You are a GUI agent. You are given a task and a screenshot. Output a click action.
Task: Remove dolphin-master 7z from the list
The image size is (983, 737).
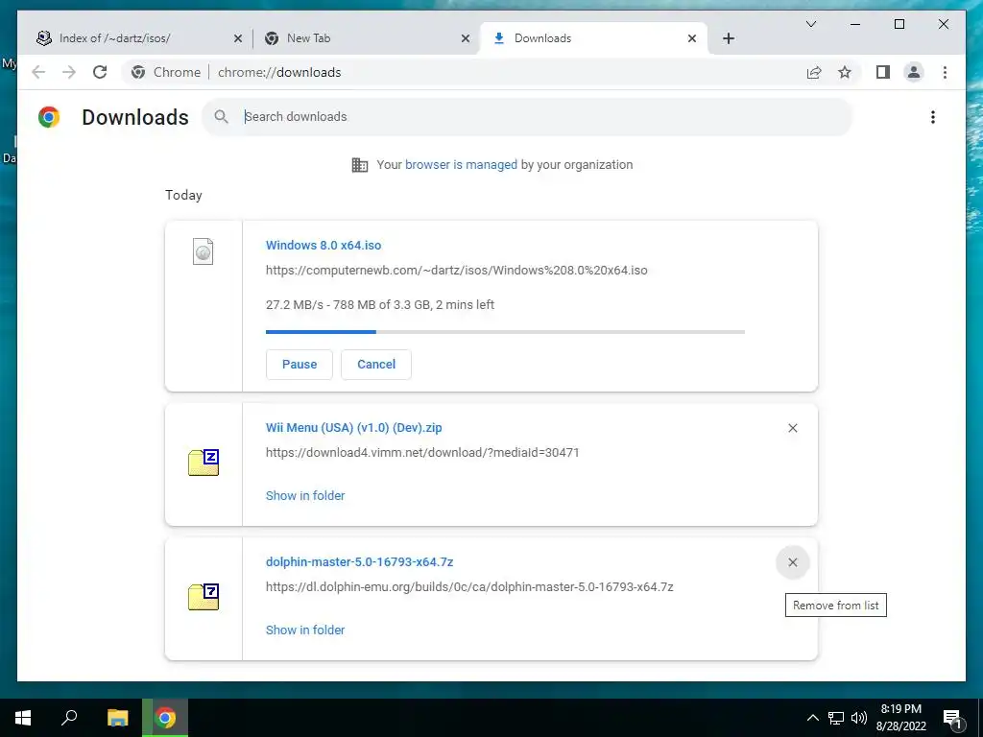(792, 562)
